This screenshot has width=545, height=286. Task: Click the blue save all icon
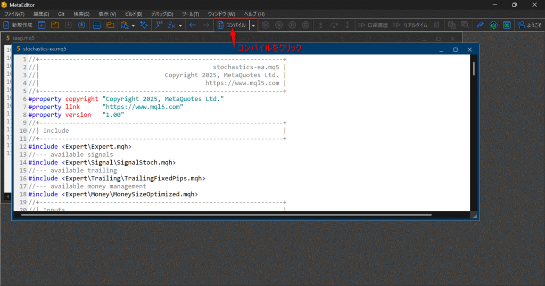click(81, 25)
